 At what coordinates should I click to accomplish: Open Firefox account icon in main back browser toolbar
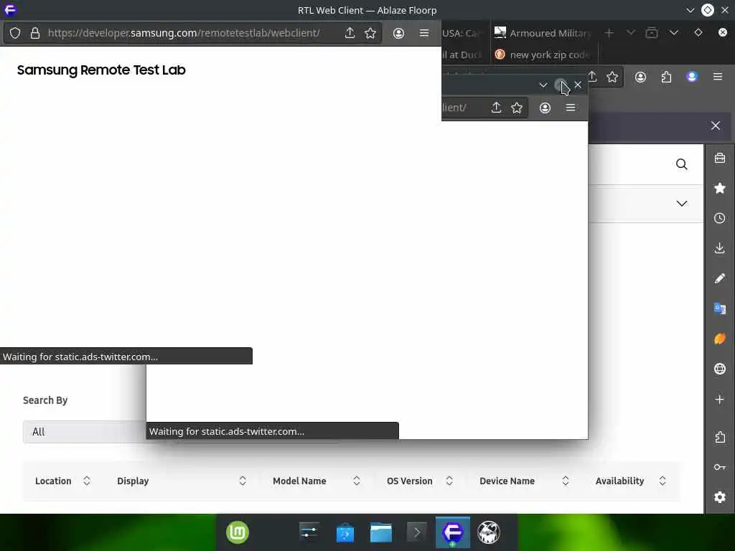click(640, 77)
